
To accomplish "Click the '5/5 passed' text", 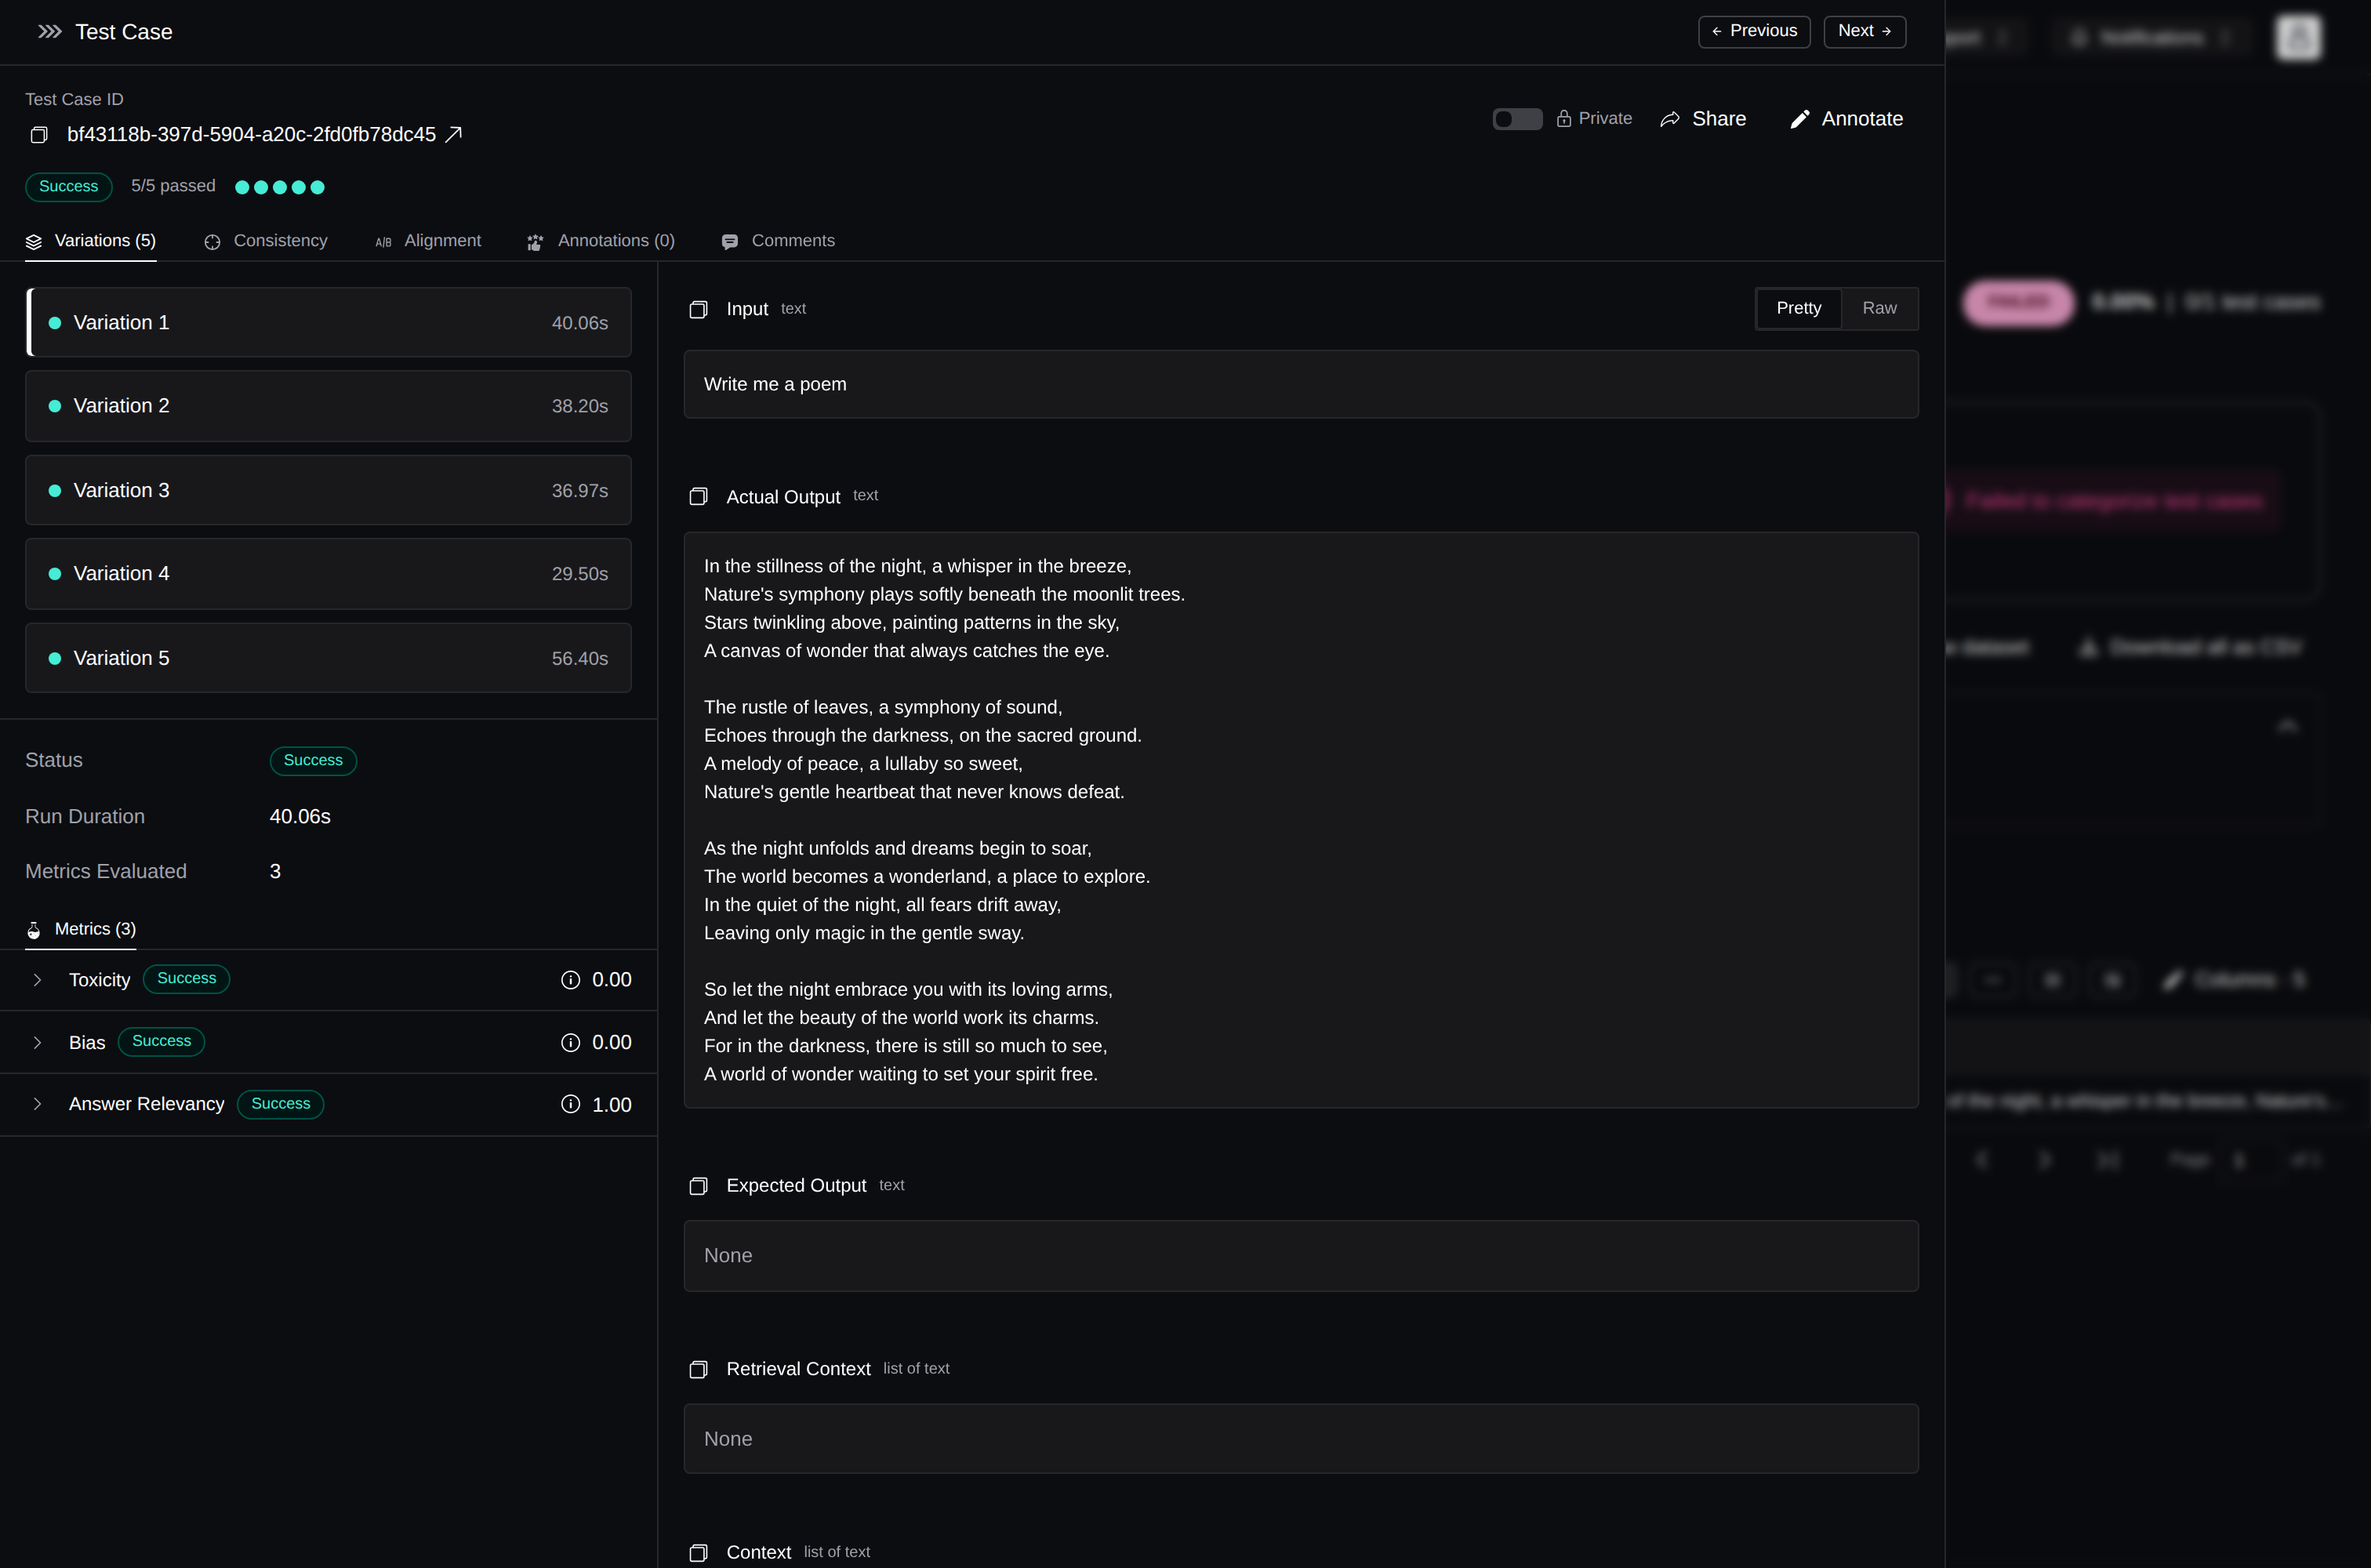I will coord(173,186).
